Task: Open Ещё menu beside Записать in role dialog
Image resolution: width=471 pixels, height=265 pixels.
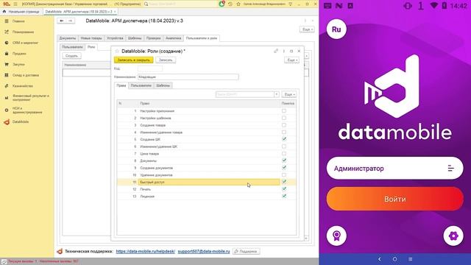Action: coord(291,60)
